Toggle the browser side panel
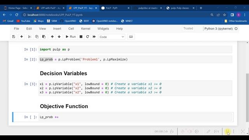Viewport: 249px width, 140px height. [x=232, y=15]
